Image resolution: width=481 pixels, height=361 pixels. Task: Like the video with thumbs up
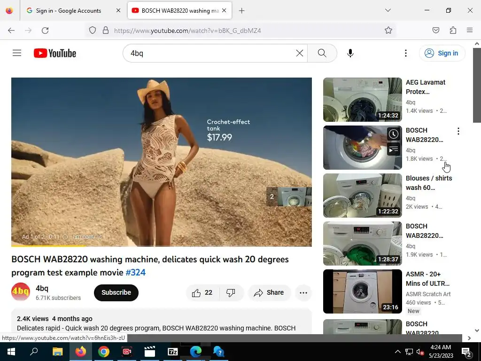point(202,292)
